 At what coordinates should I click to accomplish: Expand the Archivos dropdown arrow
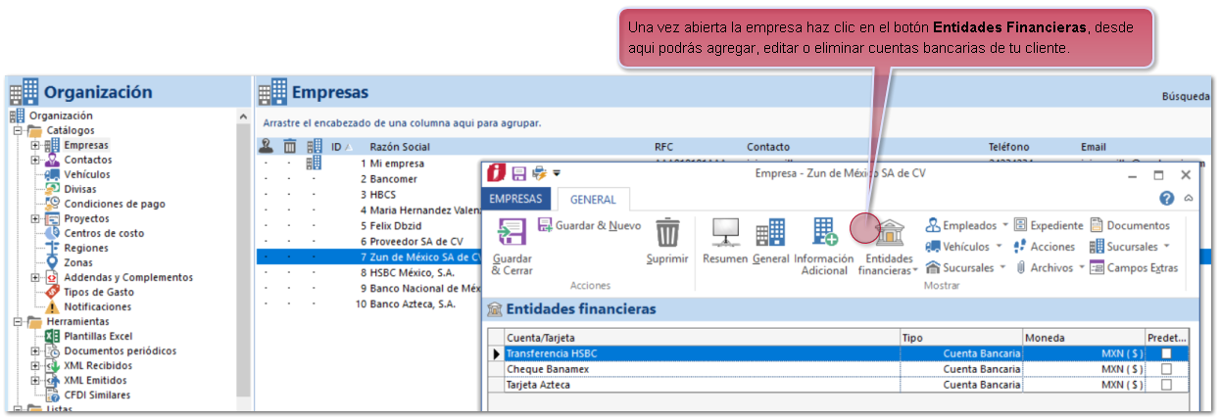[1081, 267]
